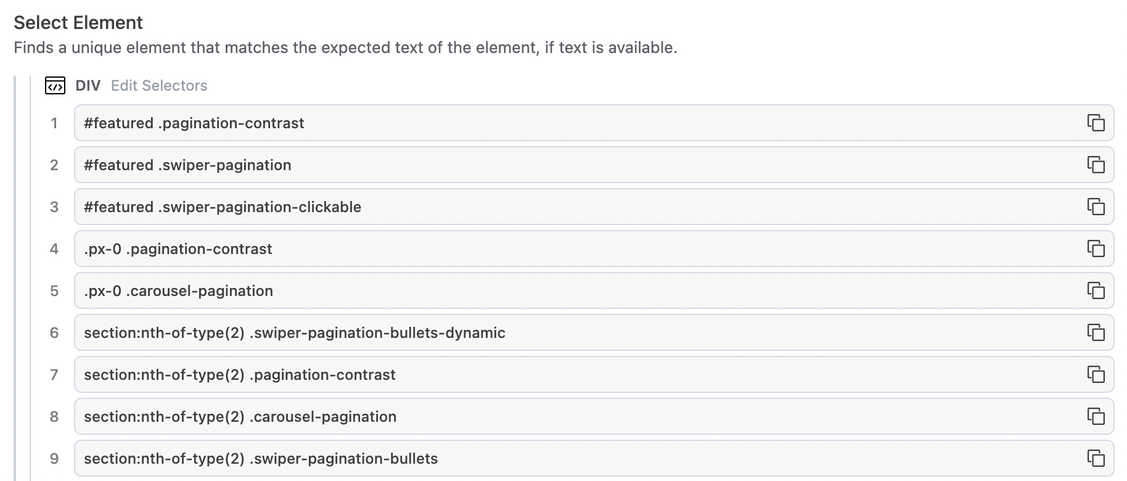Copy section:nth-of-type(2) .carousel-pagination selector
1127x481 pixels.
point(1096,416)
